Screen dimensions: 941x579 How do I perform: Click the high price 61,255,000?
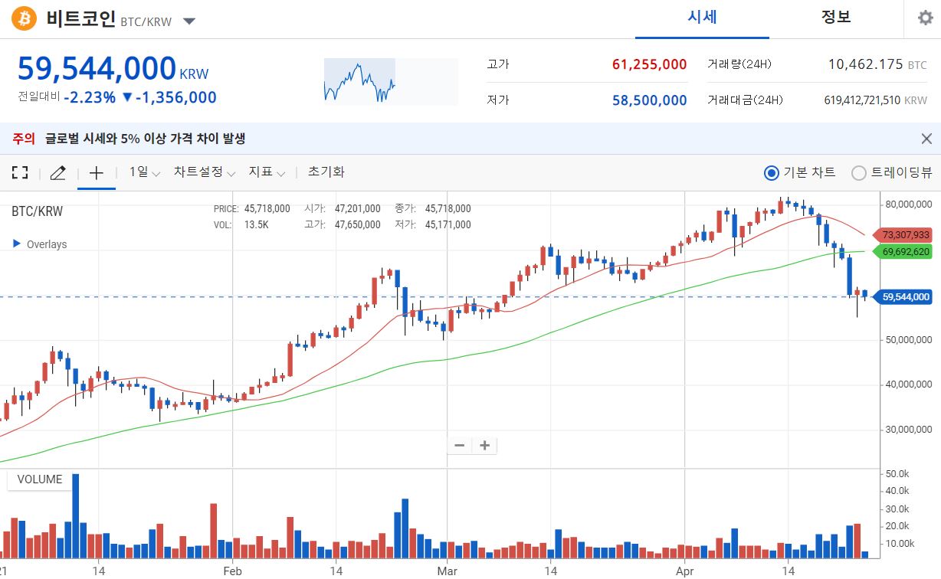pos(650,64)
